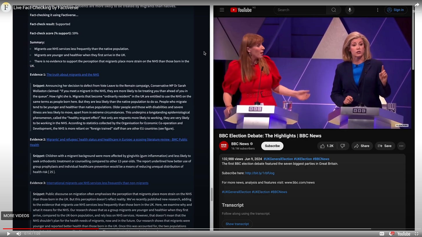
Task: Click the bottom row #UKGeneralElection hashtag
Action: pos(236,192)
